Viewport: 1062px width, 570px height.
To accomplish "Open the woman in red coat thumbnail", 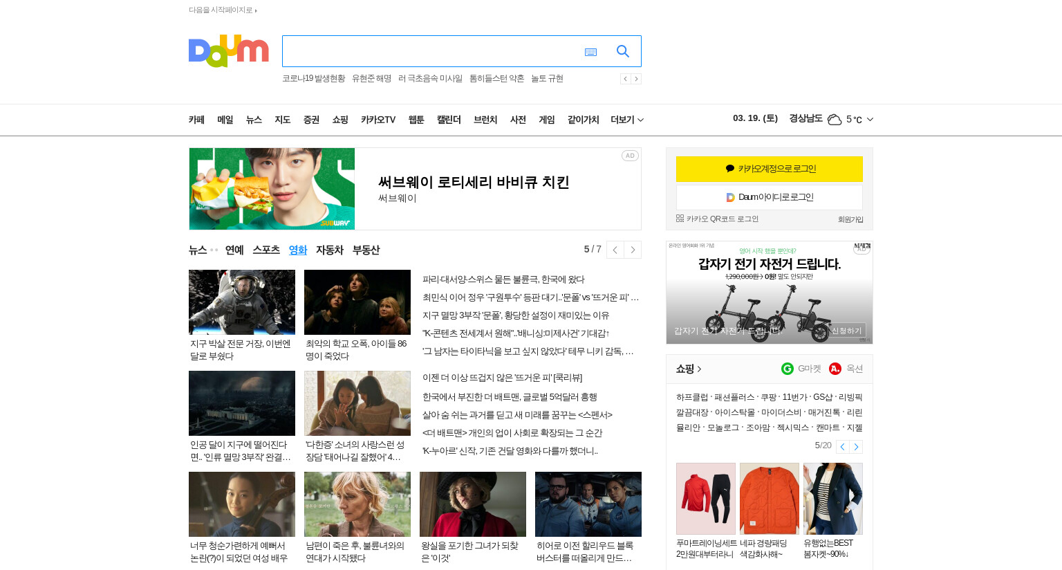I will 473,504.
